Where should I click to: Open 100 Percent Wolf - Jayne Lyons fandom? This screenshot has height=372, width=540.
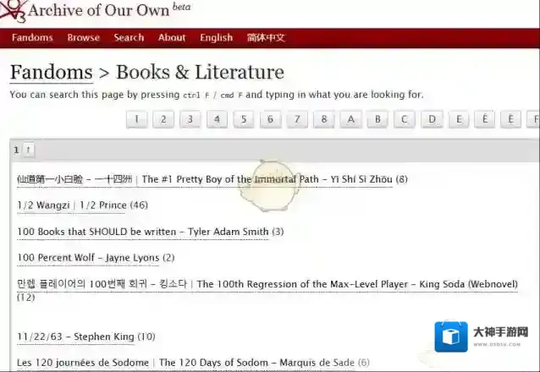88,258
